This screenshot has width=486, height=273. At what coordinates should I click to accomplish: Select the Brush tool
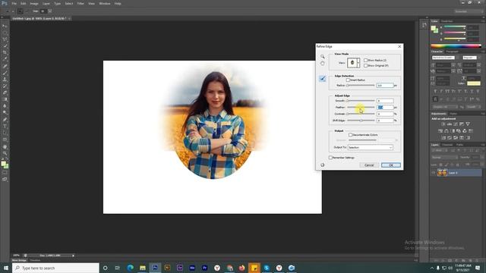(x=5, y=73)
